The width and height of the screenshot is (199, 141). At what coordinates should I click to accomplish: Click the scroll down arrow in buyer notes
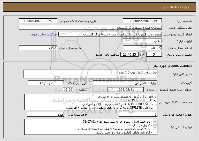[x=155, y=128]
